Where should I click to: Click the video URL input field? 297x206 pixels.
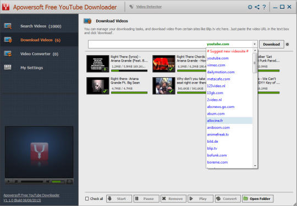tap(147, 44)
